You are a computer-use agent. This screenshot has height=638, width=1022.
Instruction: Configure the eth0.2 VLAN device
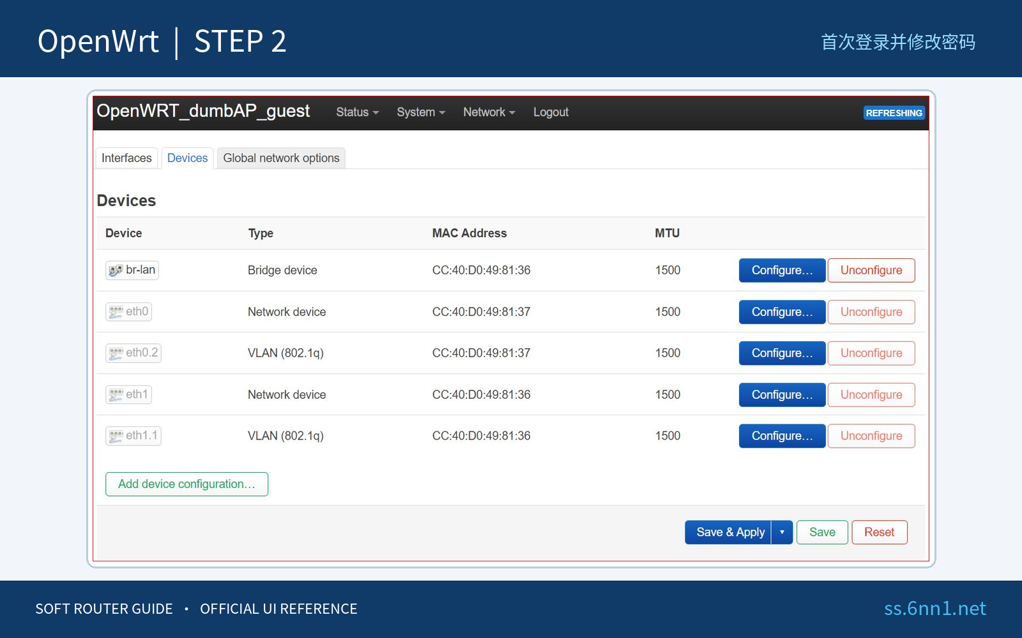(x=782, y=353)
